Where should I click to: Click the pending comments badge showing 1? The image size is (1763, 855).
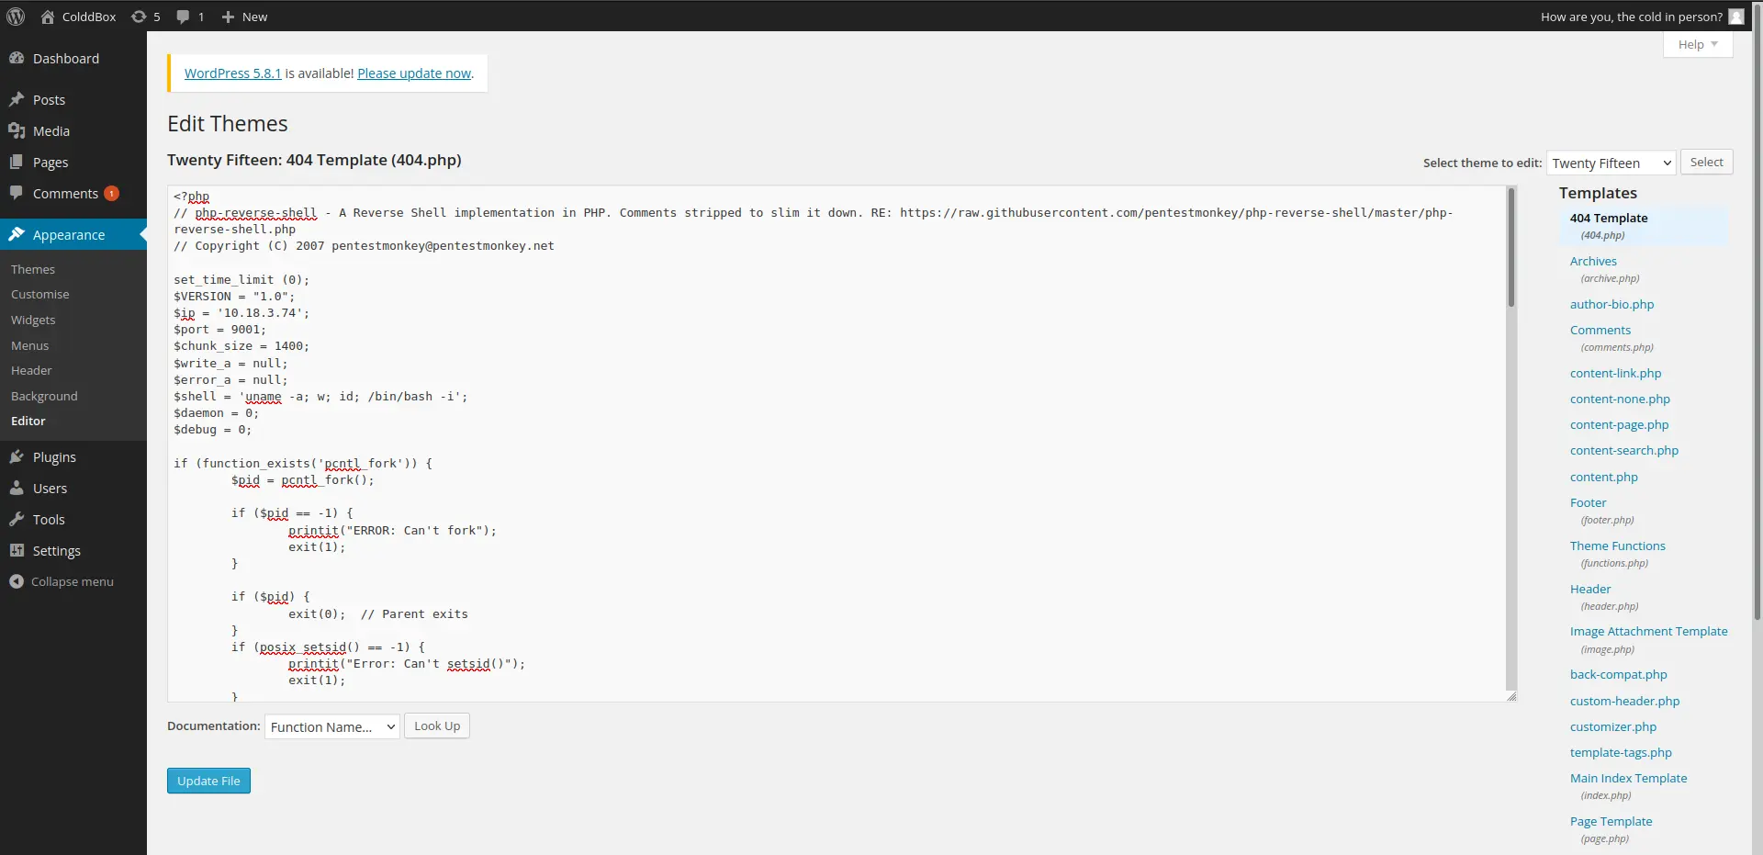(111, 194)
